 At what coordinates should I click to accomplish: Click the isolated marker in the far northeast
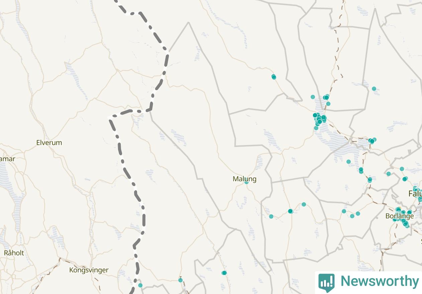point(374,89)
